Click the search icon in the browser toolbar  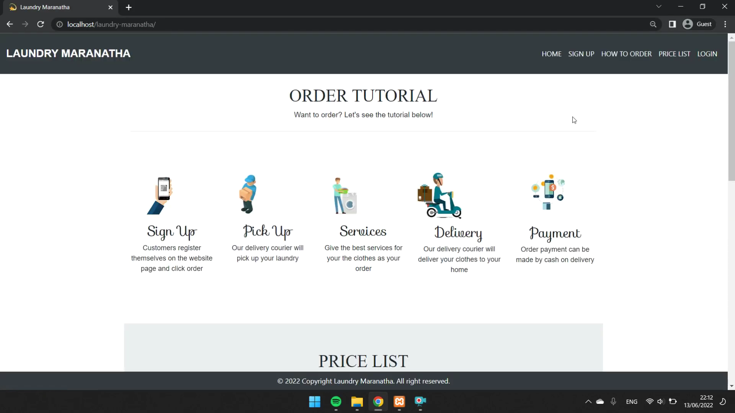(x=653, y=24)
